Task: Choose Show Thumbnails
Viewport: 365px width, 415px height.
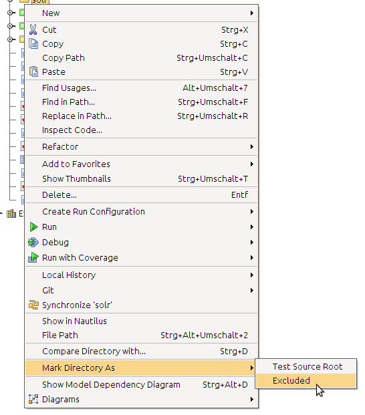Action: [141, 178]
